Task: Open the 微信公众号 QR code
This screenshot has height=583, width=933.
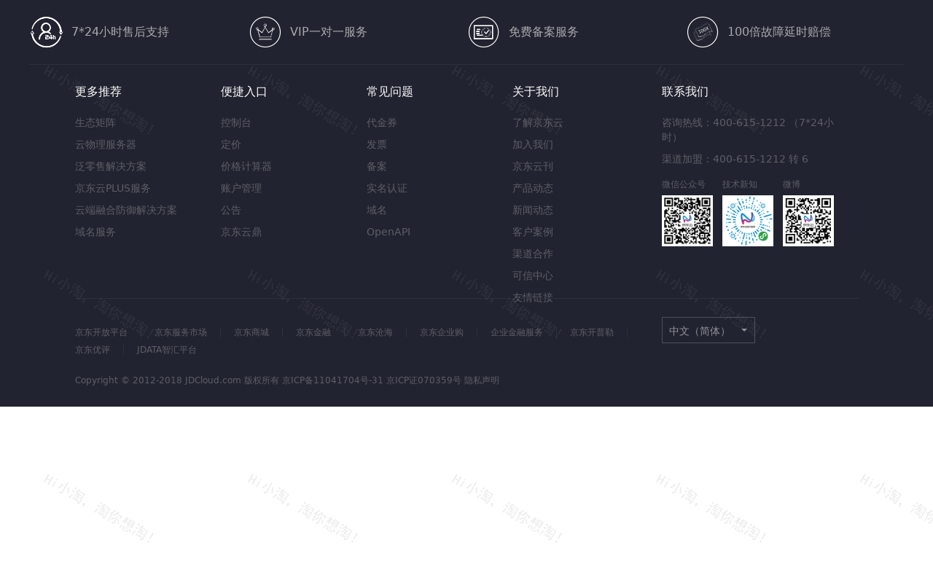Action: (x=687, y=220)
